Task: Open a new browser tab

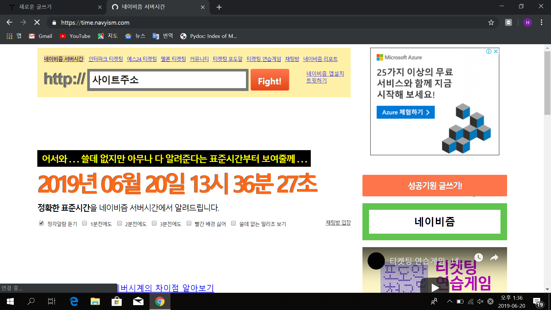Action: point(219,7)
